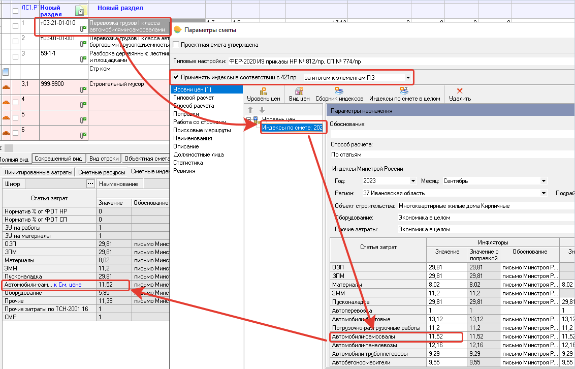Click the к См. цене link
The image size is (575, 369).
68,285
